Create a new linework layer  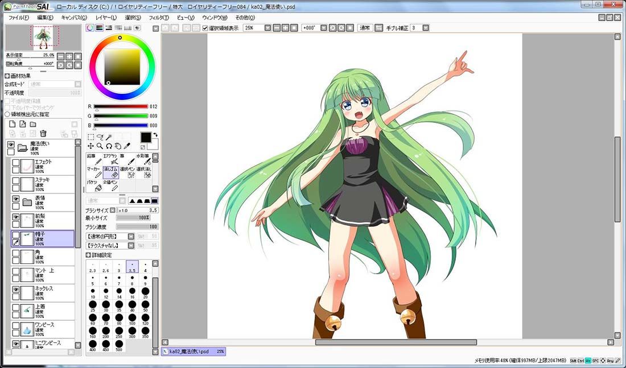[x=23, y=124]
